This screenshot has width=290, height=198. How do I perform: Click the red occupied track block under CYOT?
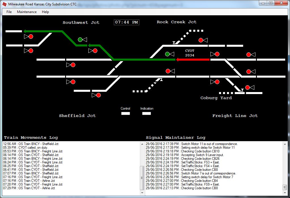[193, 59]
